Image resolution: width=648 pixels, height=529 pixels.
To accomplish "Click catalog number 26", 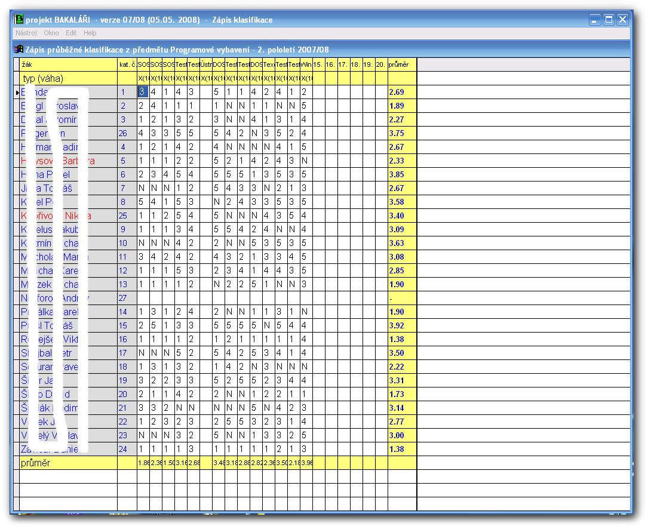I will (x=123, y=133).
